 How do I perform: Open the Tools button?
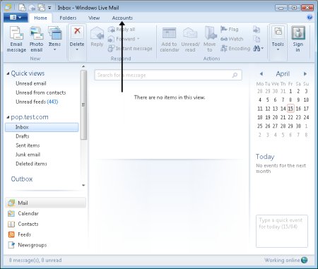click(278, 39)
